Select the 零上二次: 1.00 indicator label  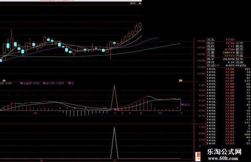(x=53, y=83)
